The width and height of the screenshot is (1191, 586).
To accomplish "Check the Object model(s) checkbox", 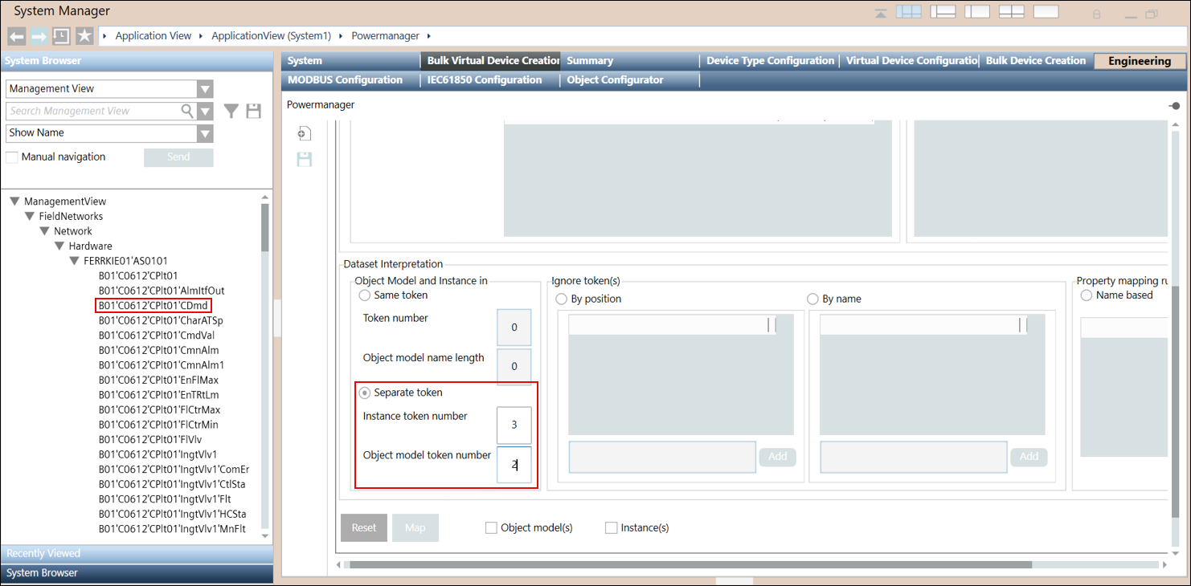I will click(x=491, y=528).
